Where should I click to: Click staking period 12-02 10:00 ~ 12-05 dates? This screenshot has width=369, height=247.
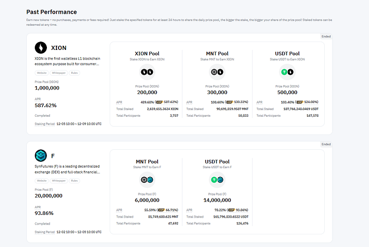pyautogui.click(x=79, y=232)
